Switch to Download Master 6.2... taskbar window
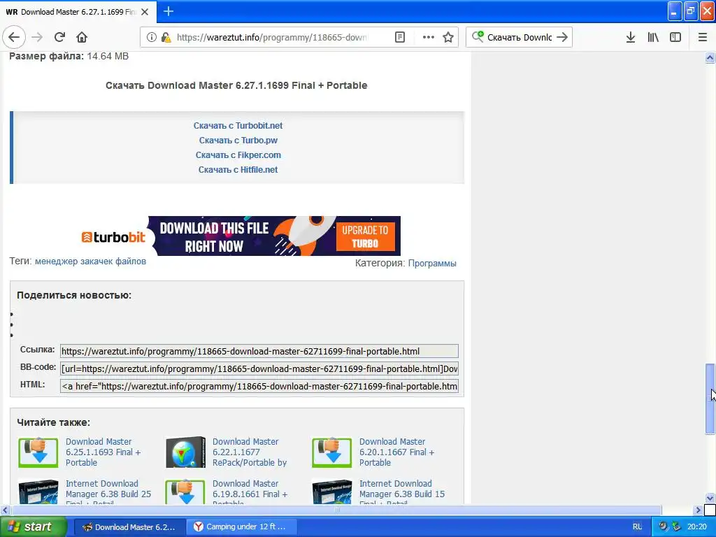716x537 pixels. pyautogui.click(x=129, y=527)
